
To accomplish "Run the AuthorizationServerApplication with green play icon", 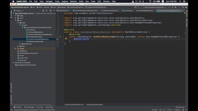I will [169, 7].
